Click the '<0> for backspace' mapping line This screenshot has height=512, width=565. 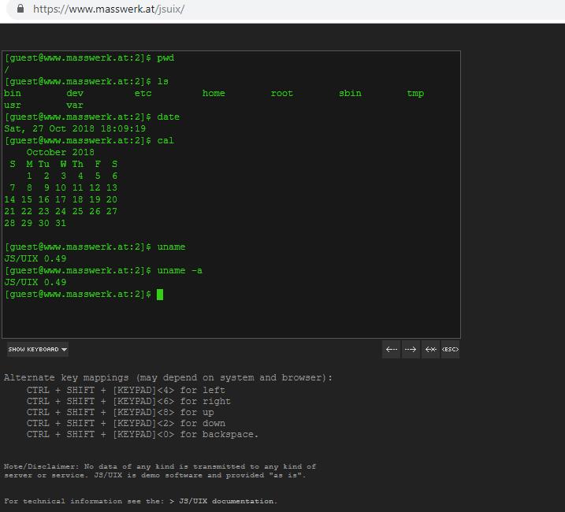coord(143,435)
